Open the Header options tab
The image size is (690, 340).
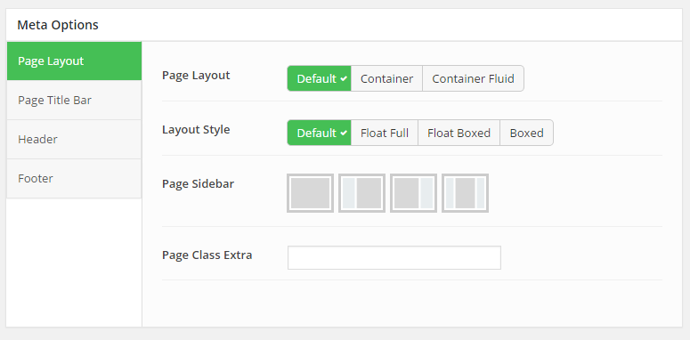coord(74,140)
